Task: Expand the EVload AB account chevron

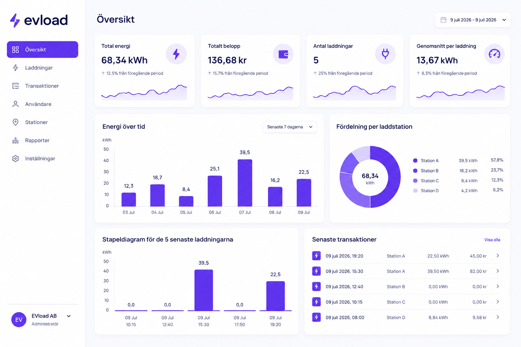Action: click(69, 316)
